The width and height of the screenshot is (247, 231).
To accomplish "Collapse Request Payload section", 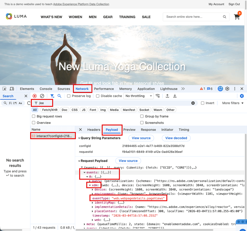I will pyautogui.click(x=79, y=161).
